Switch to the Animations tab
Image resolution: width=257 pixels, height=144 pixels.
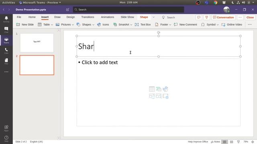pos(108,17)
